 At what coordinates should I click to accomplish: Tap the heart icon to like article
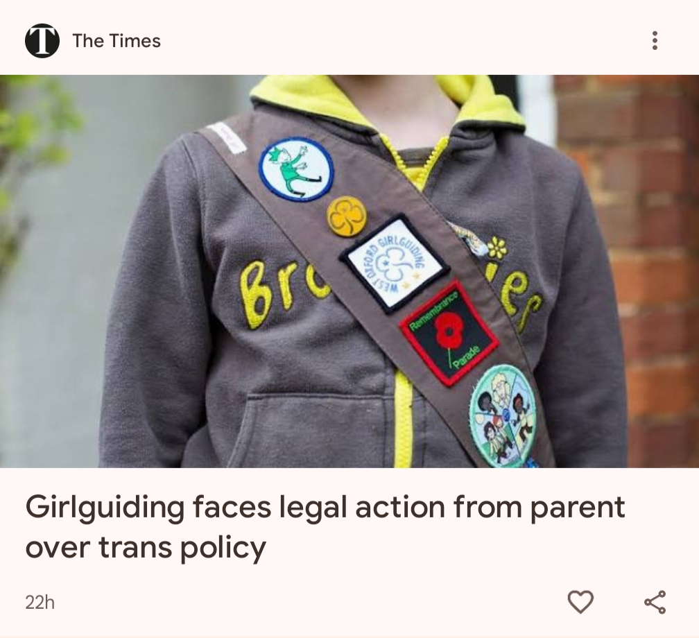tap(580, 602)
